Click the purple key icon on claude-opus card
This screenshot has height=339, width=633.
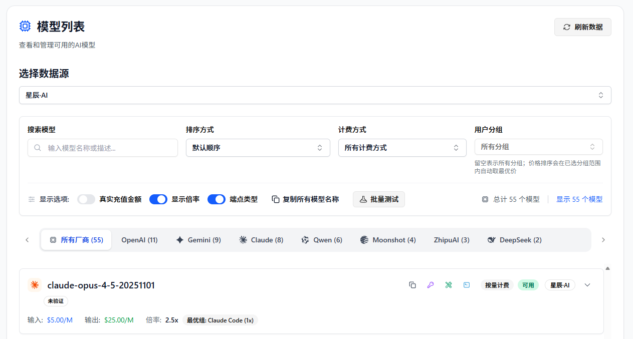tap(431, 285)
